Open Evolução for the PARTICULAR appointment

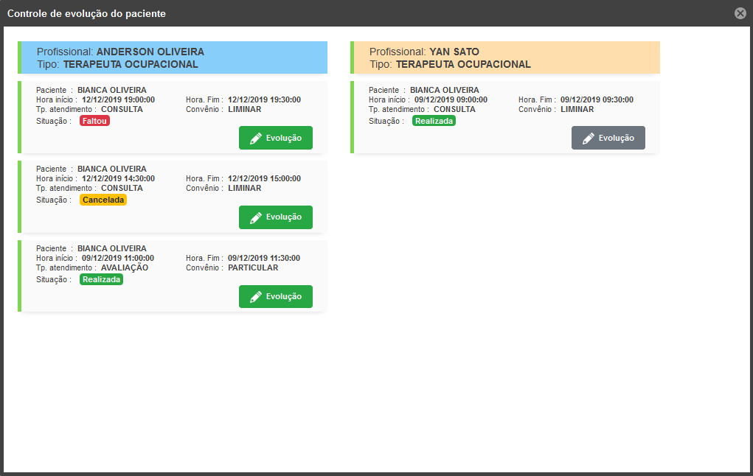[276, 296]
